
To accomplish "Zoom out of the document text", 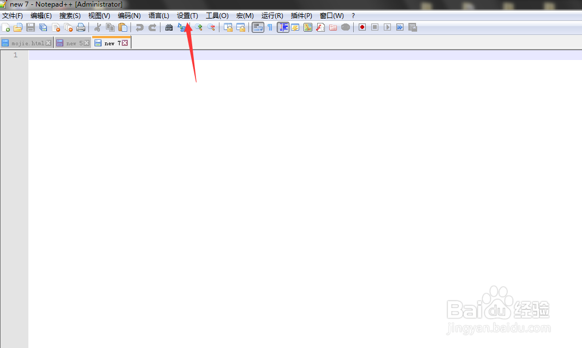I will tap(211, 27).
